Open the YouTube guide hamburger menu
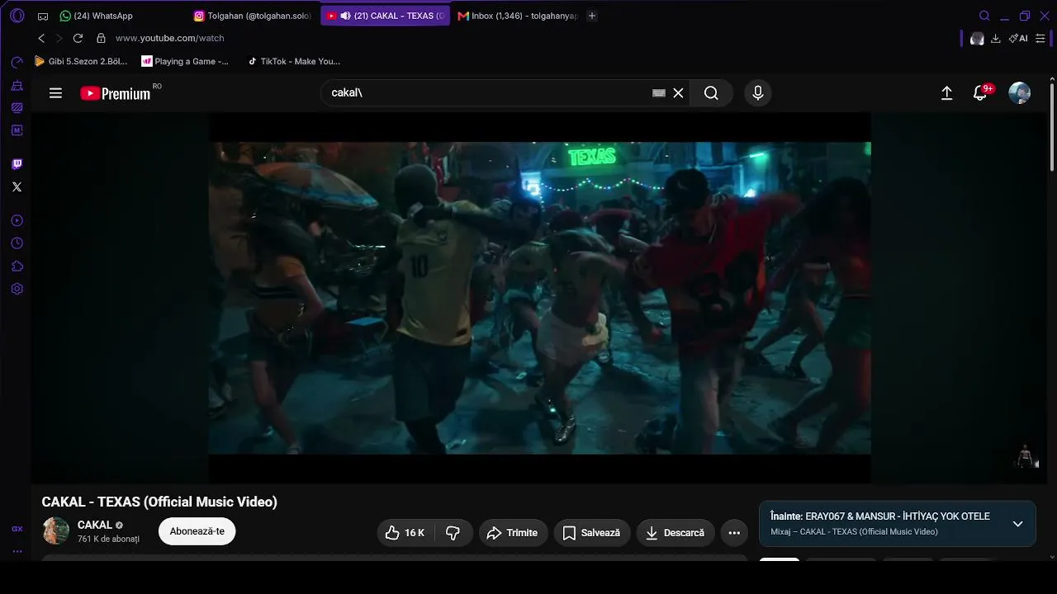This screenshot has height=594, width=1057. tap(55, 93)
